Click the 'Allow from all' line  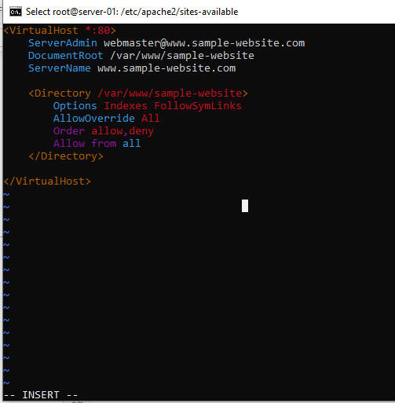pos(97,144)
